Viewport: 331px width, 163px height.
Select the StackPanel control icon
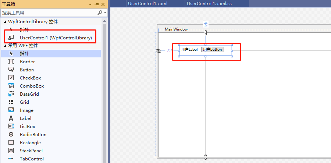(x=11, y=150)
